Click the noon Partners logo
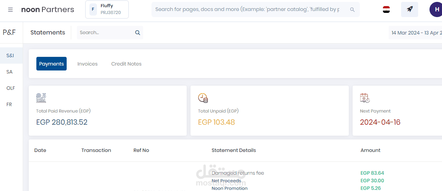The height and width of the screenshot is (191, 442). (48, 9)
